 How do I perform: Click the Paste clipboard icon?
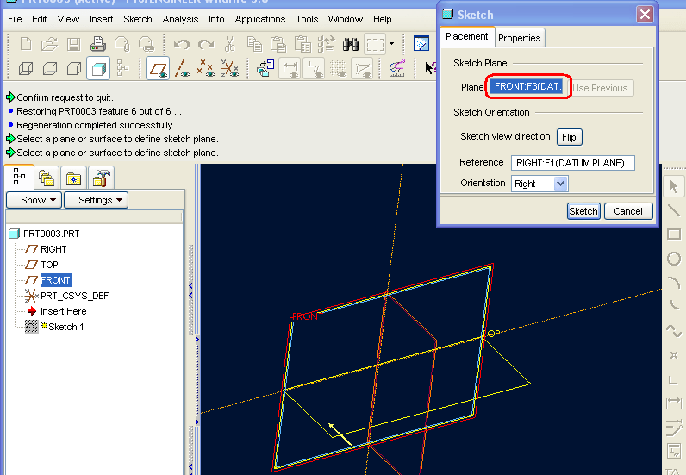coord(278,44)
